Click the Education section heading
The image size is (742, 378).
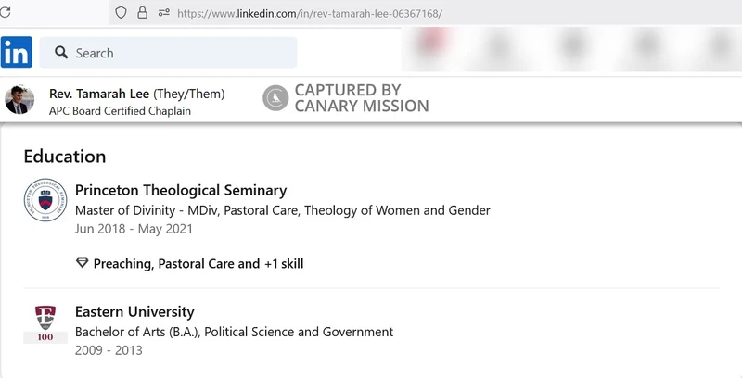pos(65,157)
